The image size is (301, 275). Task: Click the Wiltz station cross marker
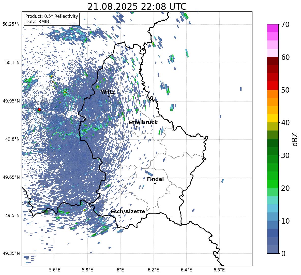pyautogui.click(x=109, y=96)
